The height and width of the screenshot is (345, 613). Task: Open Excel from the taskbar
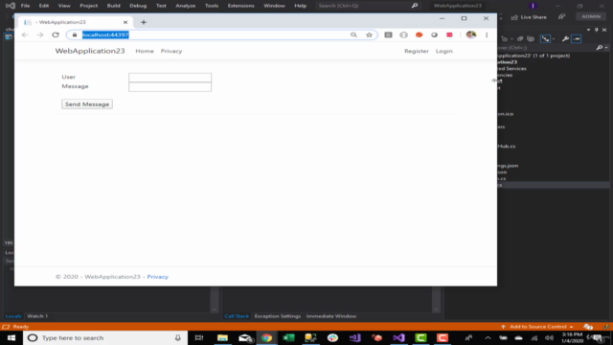(288, 337)
